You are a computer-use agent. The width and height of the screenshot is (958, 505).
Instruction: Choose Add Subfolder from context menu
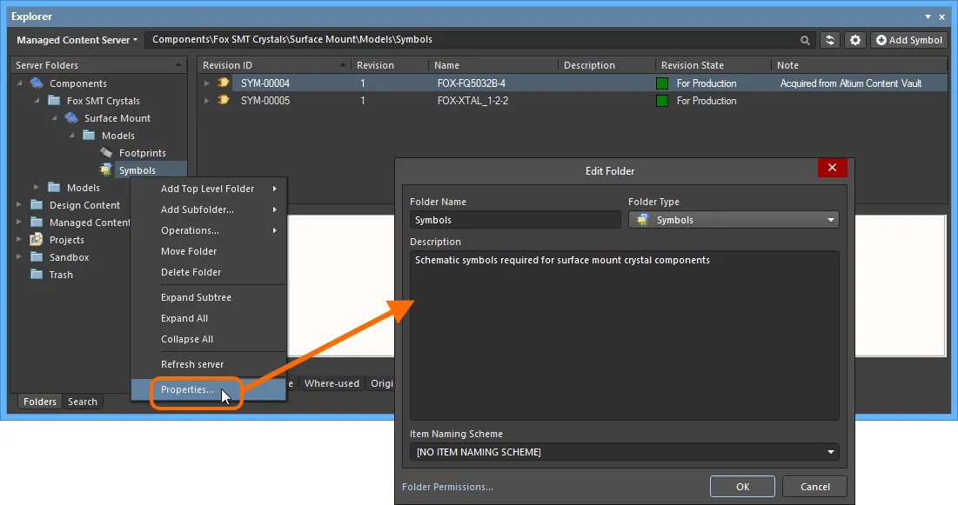[208, 209]
